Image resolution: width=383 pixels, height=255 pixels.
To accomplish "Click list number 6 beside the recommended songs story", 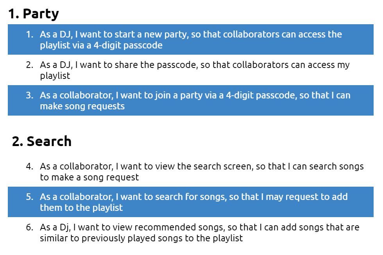I will [30, 227].
